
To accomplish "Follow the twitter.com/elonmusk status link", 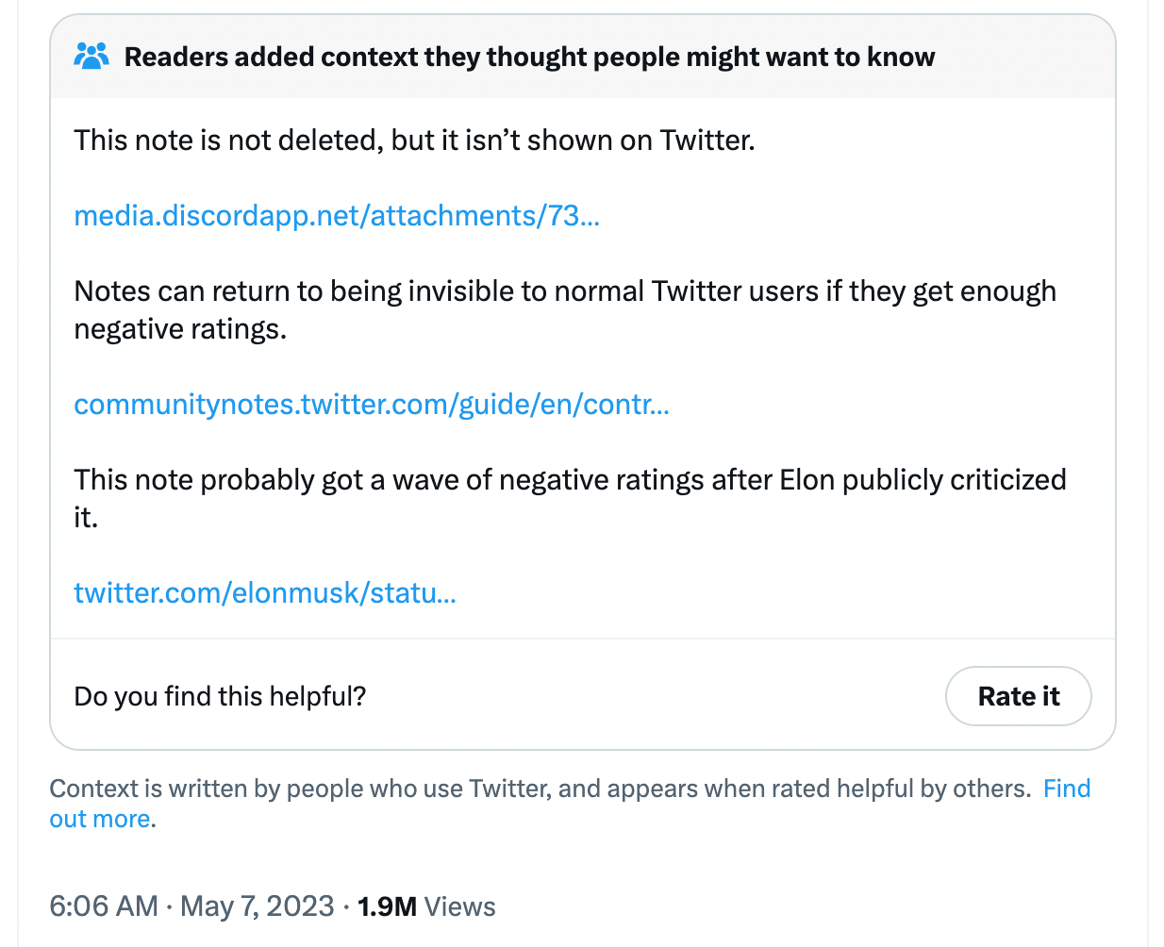I will [265, 593].
